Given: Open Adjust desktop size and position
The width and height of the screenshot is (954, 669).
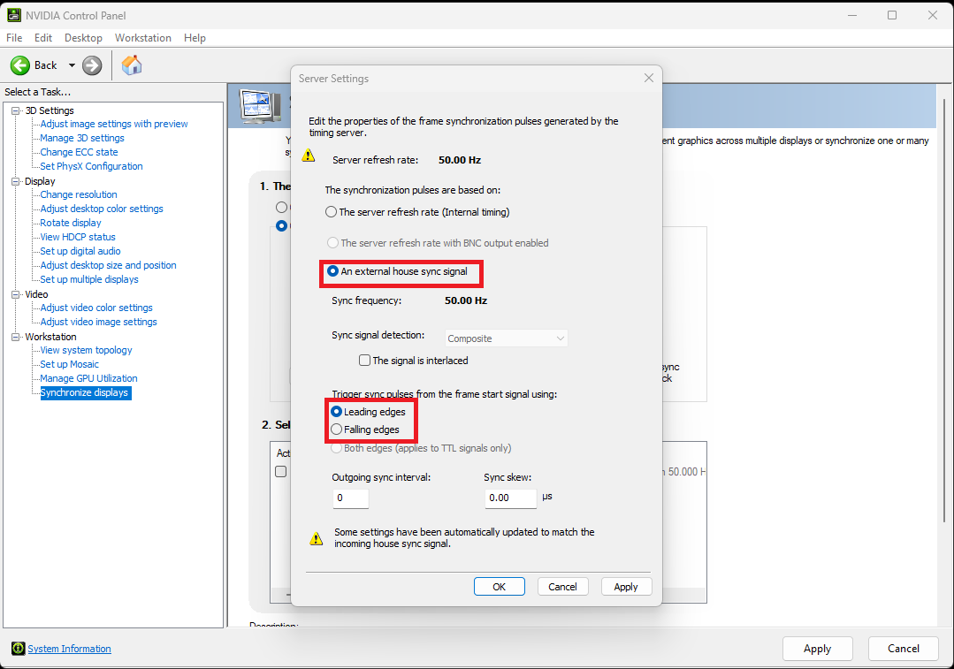Looking at the screenshot, I should [108, 265].
